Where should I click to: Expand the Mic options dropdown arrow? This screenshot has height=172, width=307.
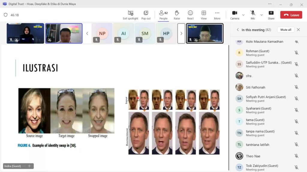261,15
